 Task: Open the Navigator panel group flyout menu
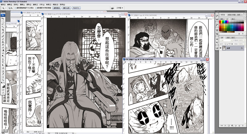click(245, 15)
